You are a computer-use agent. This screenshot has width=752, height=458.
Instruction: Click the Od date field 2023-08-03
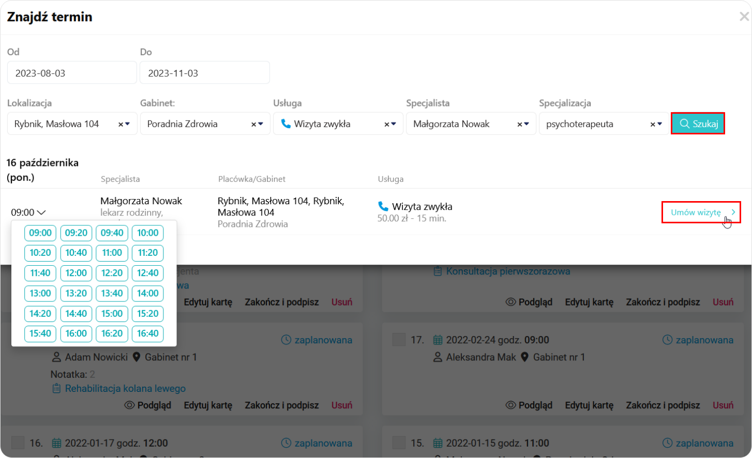72,73
